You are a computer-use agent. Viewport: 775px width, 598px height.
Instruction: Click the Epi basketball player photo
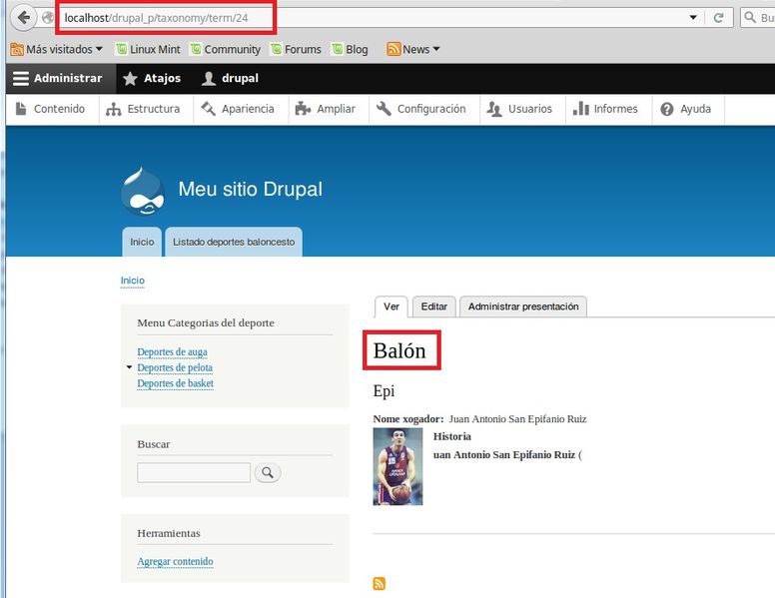pyautogui.click(x=397, y=466)
